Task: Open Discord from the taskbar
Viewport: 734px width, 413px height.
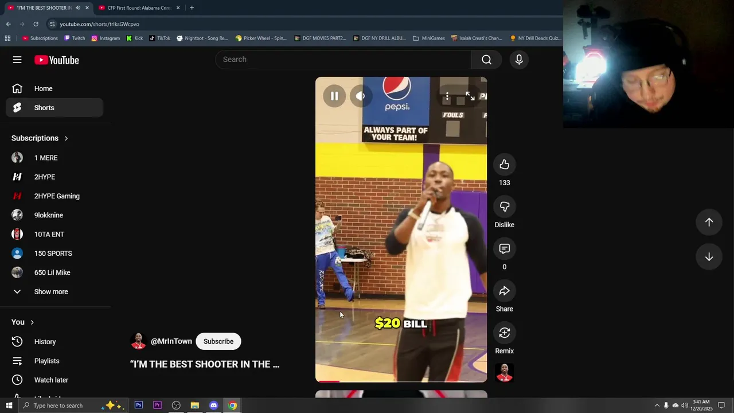Action: (x=213, y=406)
